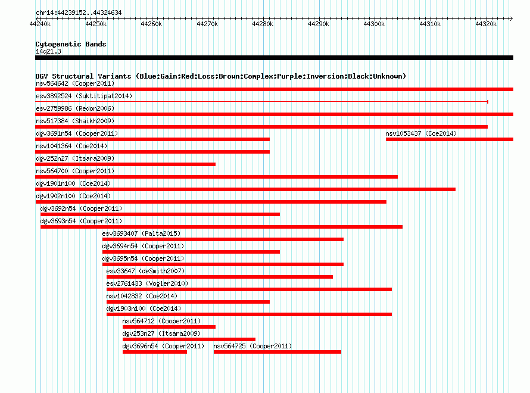This screenshot has height=393, width=530.
Task: Click the 44320k ruler label
Action: 486,24
